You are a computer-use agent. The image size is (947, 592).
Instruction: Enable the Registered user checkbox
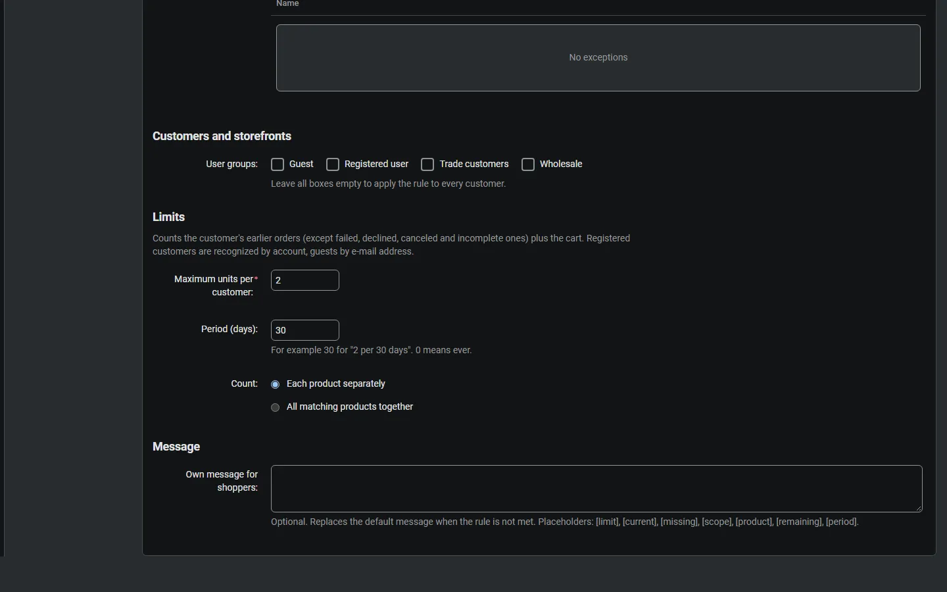point(333,164)
